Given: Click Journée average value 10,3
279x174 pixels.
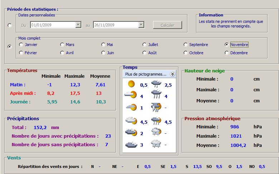Looking at the screenshot, I should tap(101, 102).
